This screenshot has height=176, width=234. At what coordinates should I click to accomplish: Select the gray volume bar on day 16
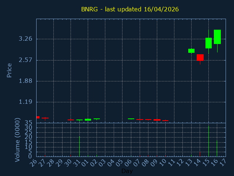pos(217,148)
